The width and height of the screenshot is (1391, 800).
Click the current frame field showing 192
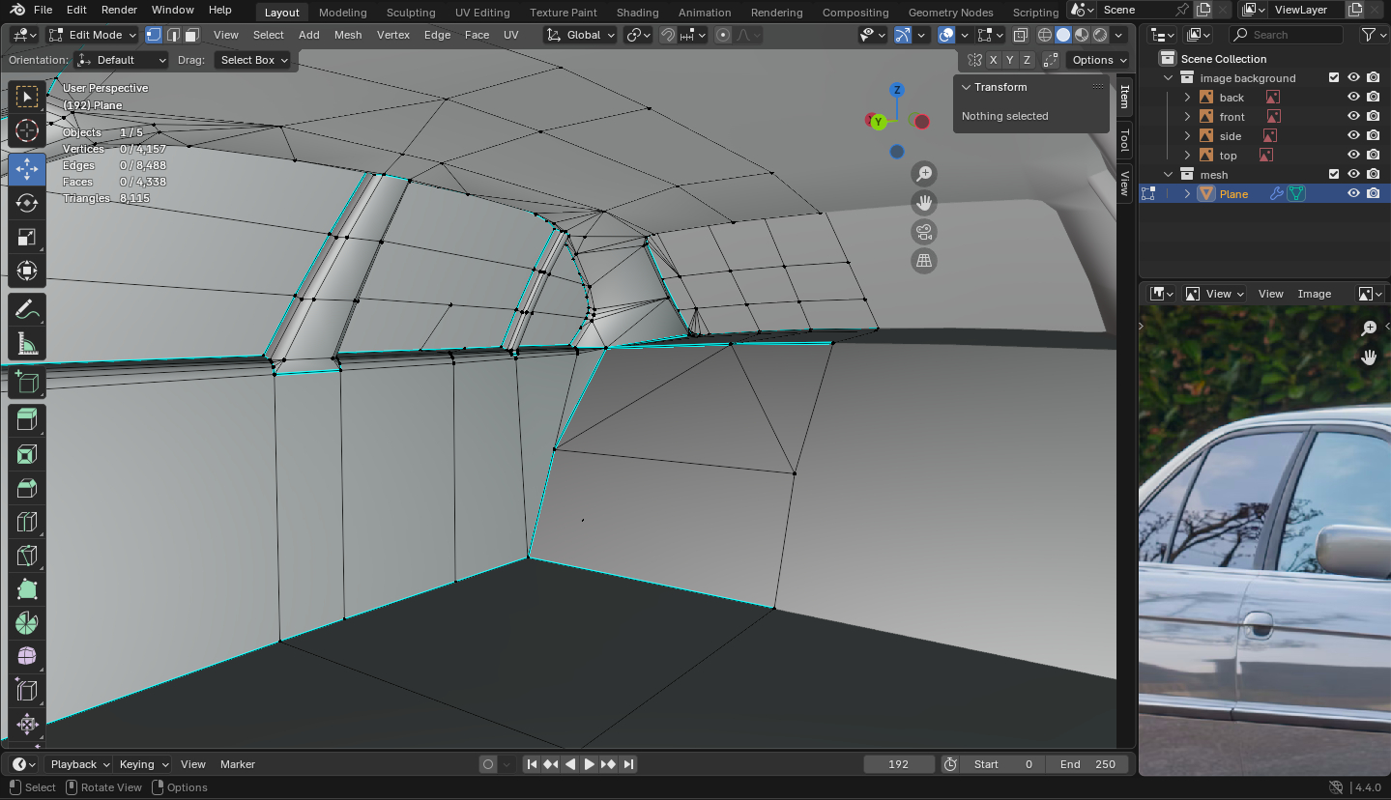point(899,764)
